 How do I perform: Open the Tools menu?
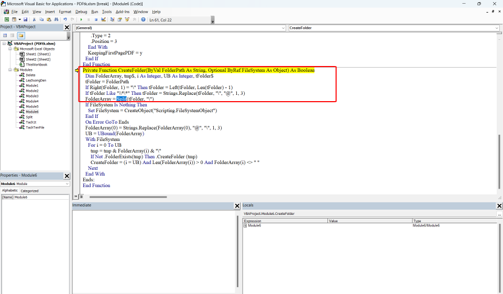[107, 12]
